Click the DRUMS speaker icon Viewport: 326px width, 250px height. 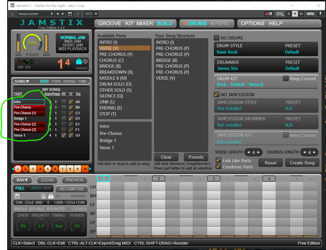tap(184, 23)
